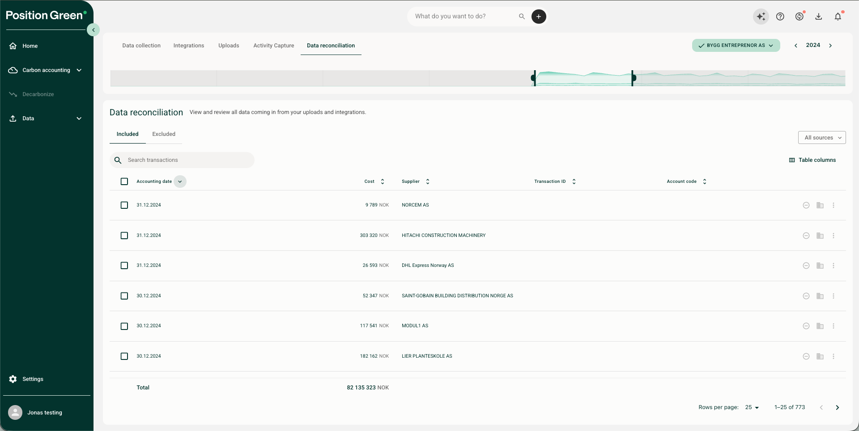The height and width of the screenshot is (431, 859).
Task: Open the help question mark icon
Action: tap(780, 17)
